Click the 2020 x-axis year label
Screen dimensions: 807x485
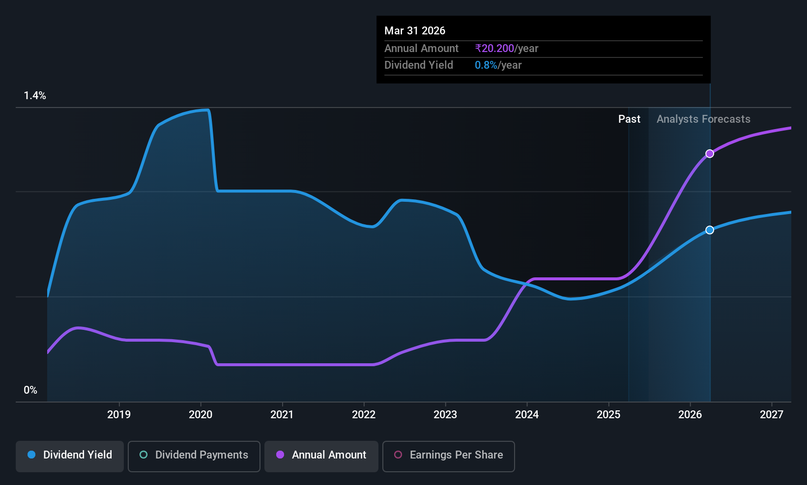point(201,414)
